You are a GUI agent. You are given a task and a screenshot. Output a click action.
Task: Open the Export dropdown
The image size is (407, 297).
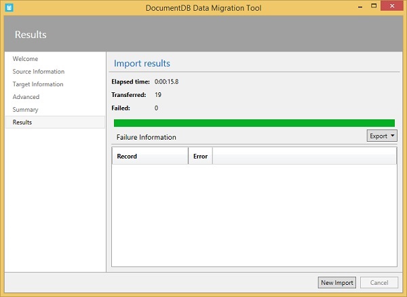point(382,136)
